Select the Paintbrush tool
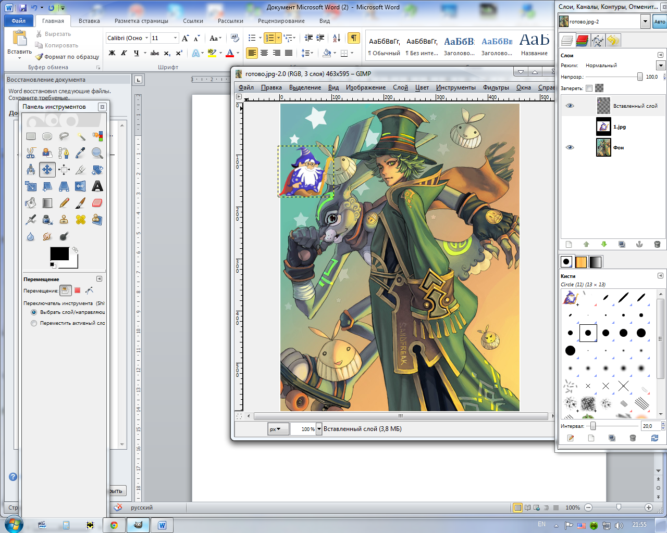The image size is (667, 533). (81, 203)
